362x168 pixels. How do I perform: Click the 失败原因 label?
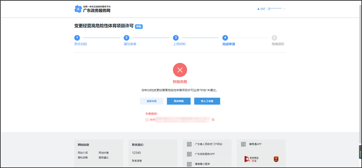(x=152, y=114)
